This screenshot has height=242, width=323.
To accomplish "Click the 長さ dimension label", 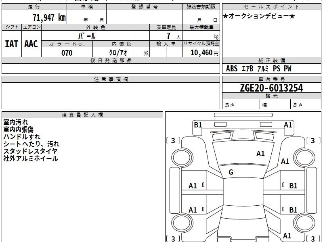I will point(229,105).
